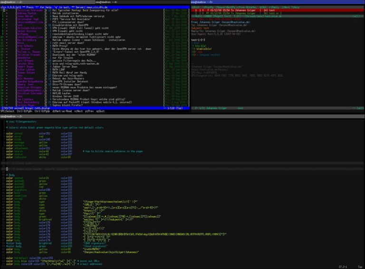Click slrn status '[749/749 unread] Group: rwth.dialup'
The image size is (365, 269).
coord(26,108)
